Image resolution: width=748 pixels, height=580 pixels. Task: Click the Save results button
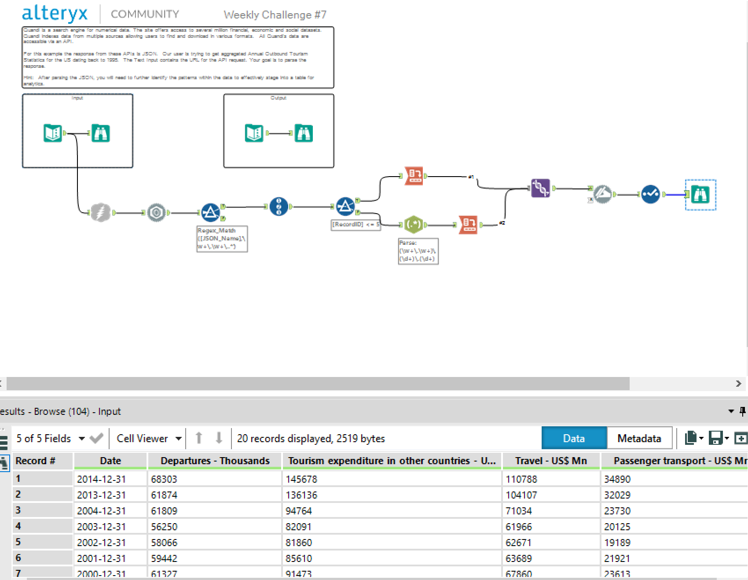coord(715,438)
